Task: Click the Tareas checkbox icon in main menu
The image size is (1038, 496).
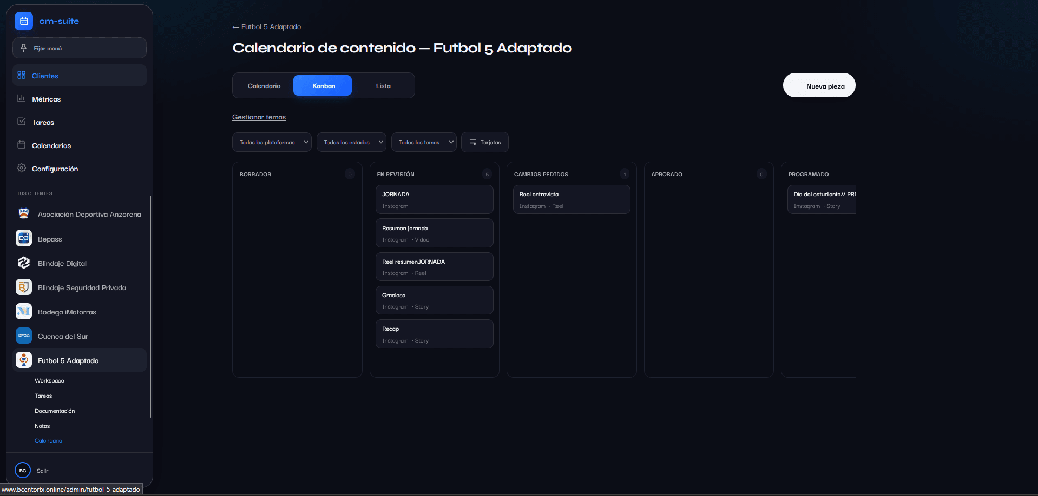Action: (22, 122)
